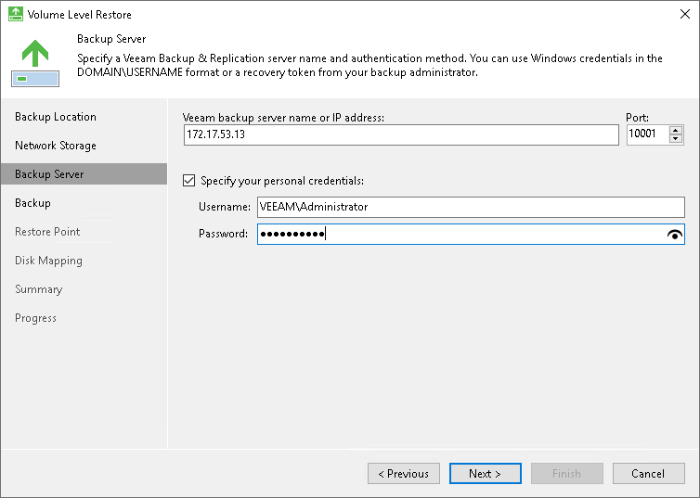Select Summary wizard step
The width and height of the screenshot is (700, 498).
tap(38, 289)
